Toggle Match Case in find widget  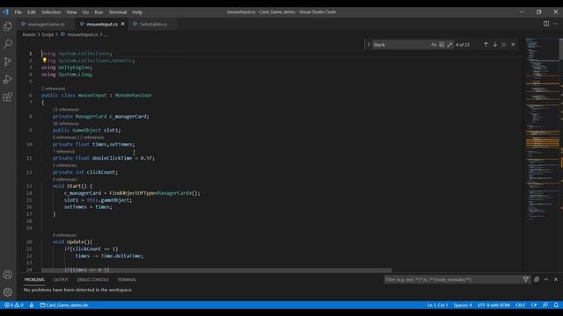tap(434, 45)
